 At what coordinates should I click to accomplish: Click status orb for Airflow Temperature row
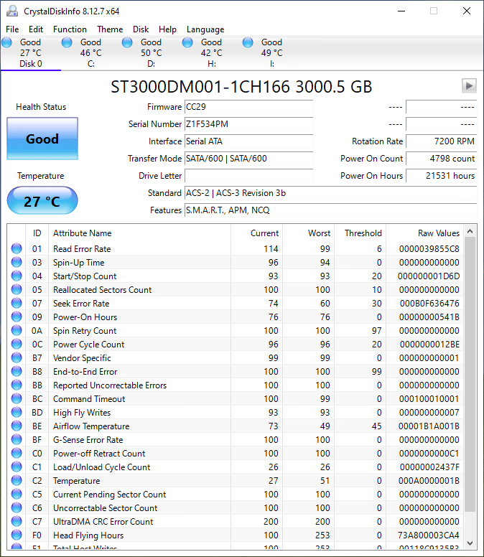[x=17, y=426]
